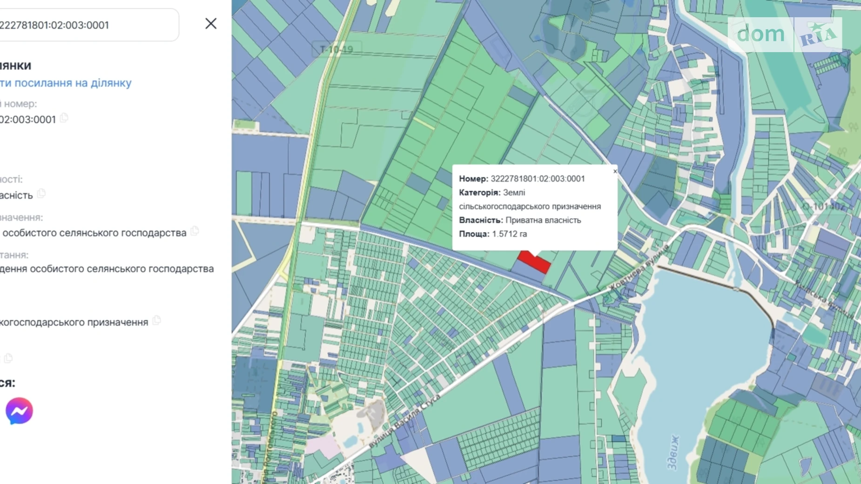
Task: Click the Здвиж water body label
Action: 673,452
